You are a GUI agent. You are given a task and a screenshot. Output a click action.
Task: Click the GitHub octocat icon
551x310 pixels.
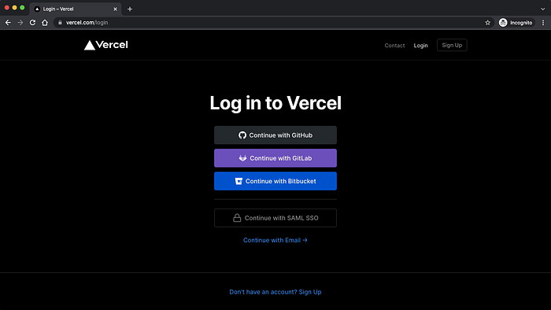[242, 135]
